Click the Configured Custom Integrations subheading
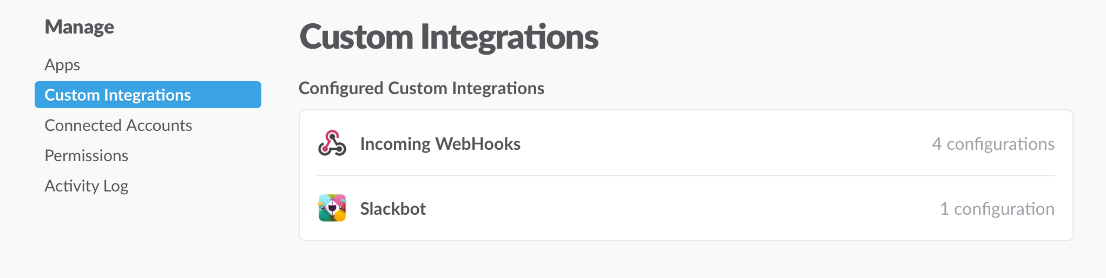This screenshot has width=1106, height=278. tap(421, 88)
